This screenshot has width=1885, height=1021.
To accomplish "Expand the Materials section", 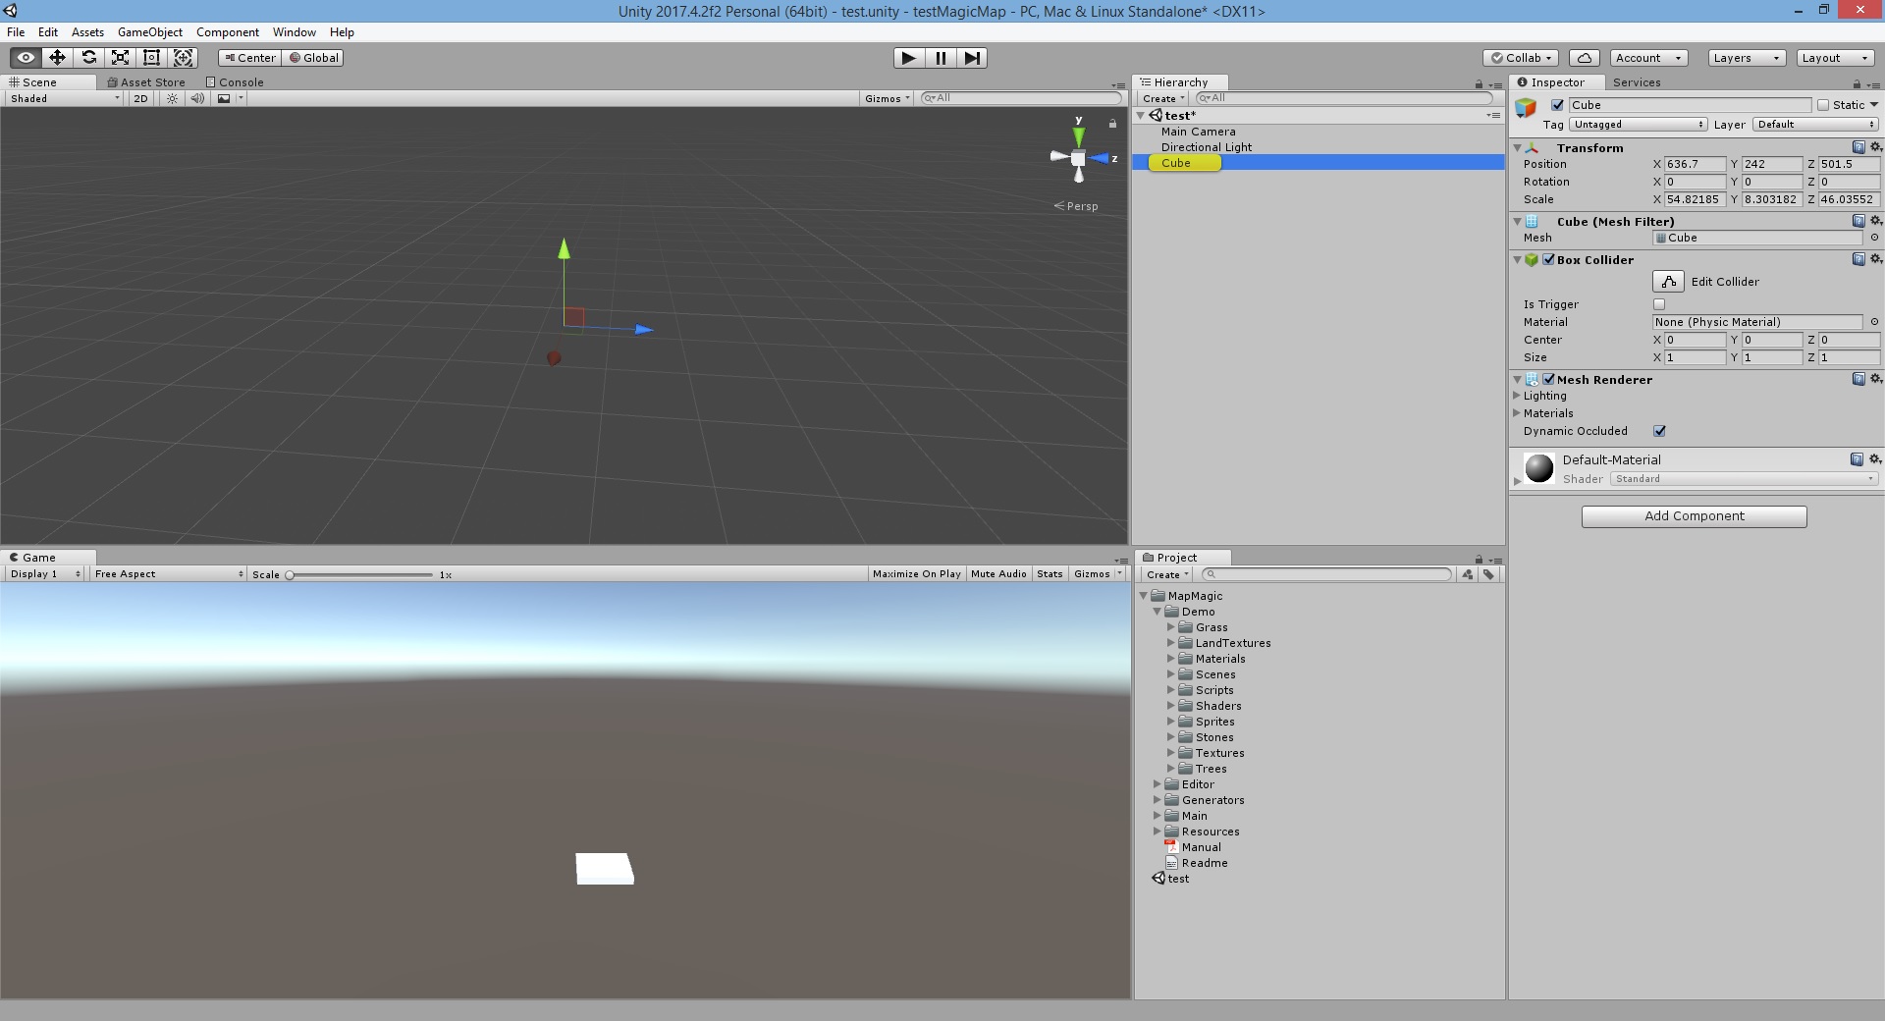I will pos(1517,413).
